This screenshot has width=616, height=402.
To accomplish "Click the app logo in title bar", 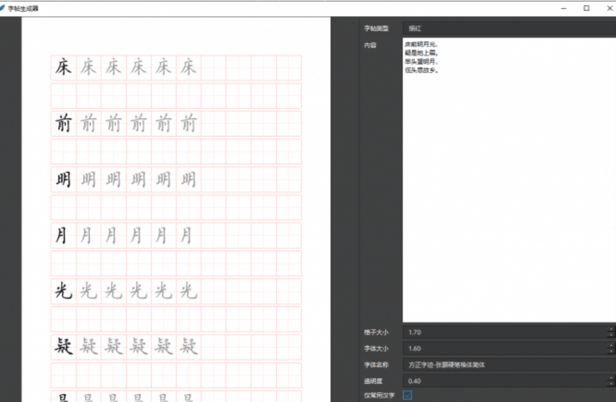I will pos(4,8).
